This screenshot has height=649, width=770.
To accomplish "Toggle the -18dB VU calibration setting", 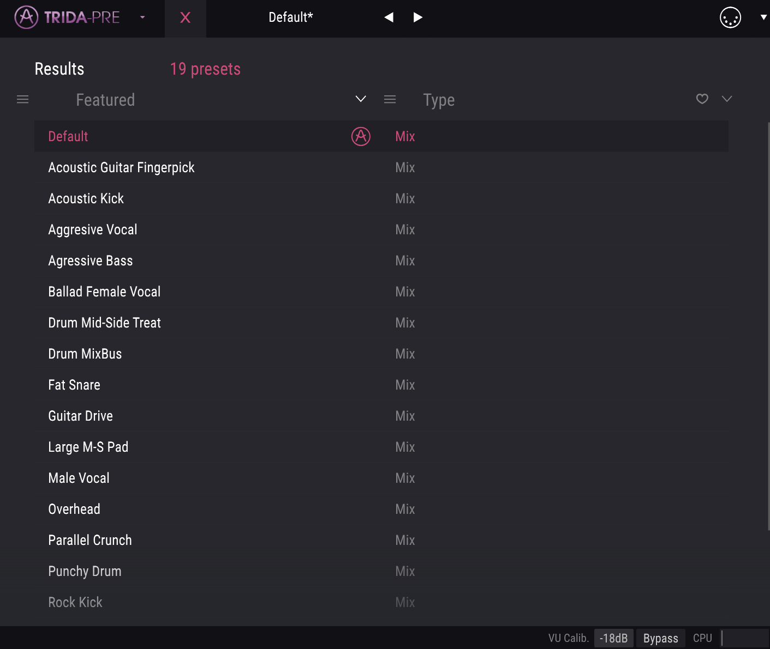I will click(613, 638).
